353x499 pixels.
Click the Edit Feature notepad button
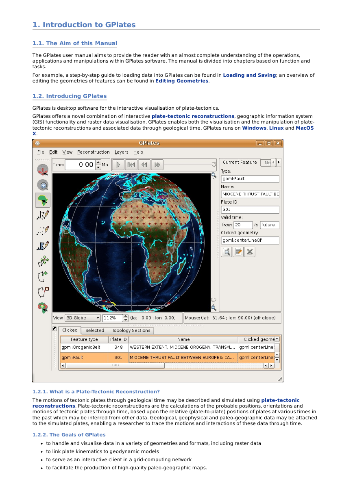pyautogui.click(x=238, y=252)
